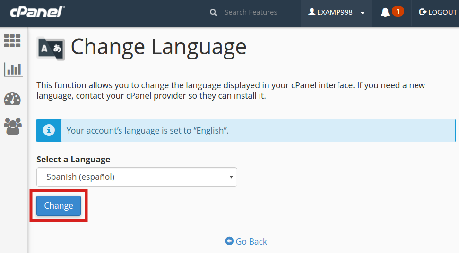The width and height of the screenshot is (459, 253).
Task: Click the Go Back arrow icon
Action: pos(229,241)
